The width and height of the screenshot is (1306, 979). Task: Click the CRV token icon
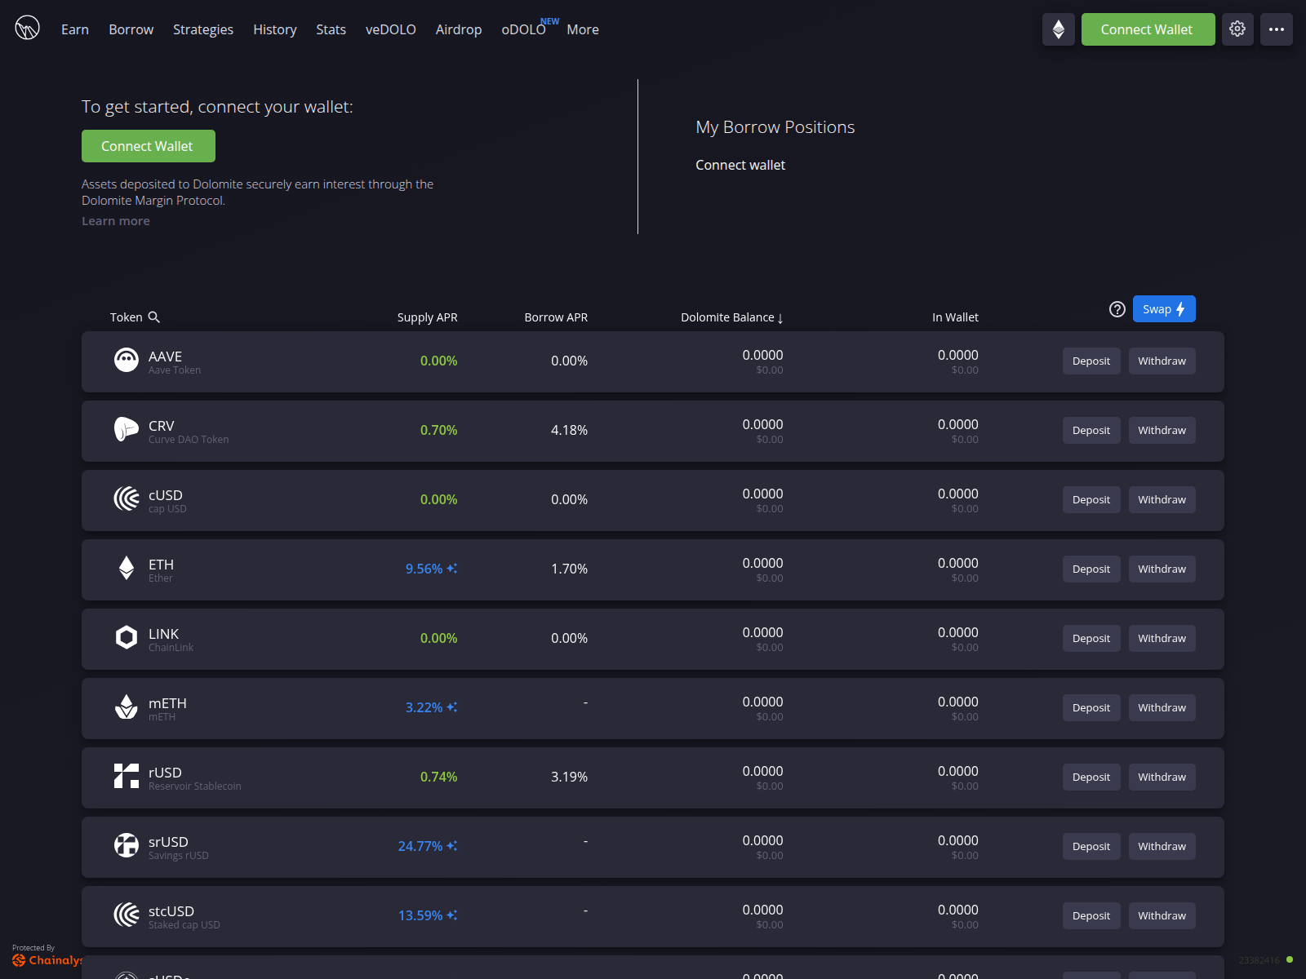(x=127, y=429)
